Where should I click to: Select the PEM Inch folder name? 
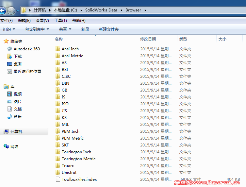coord(71,131)
